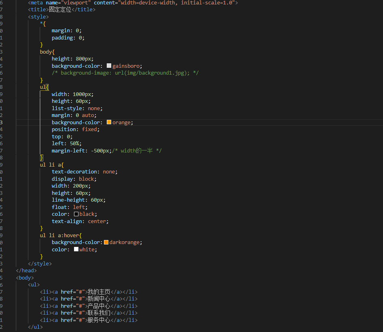Click 'left: 50%;' declaration
The height and width of the screenshot is (332, 383).
[x=66, y=144]
